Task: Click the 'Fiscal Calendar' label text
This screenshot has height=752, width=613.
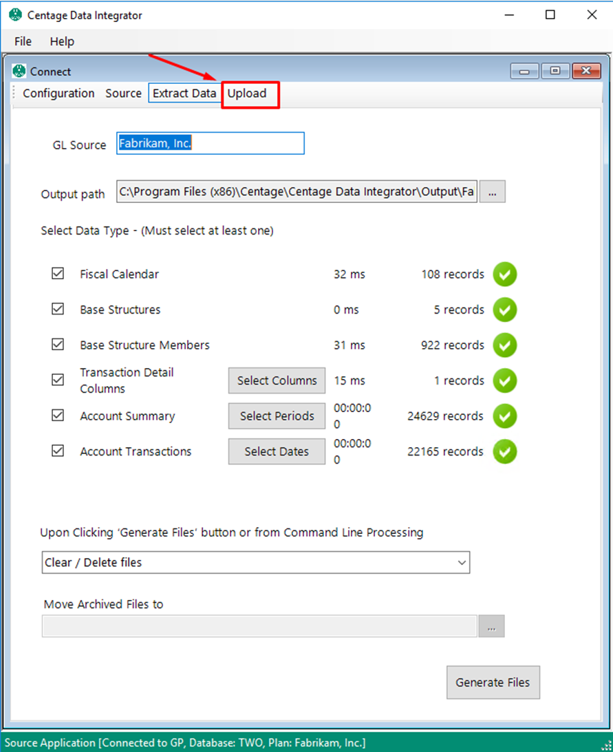Action: click(x=120, y=275)
